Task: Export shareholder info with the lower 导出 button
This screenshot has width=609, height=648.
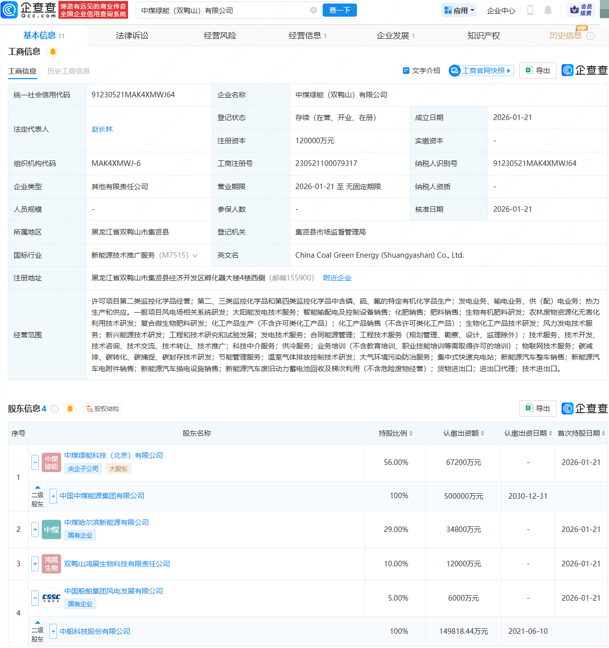Action: pos(538,408)
